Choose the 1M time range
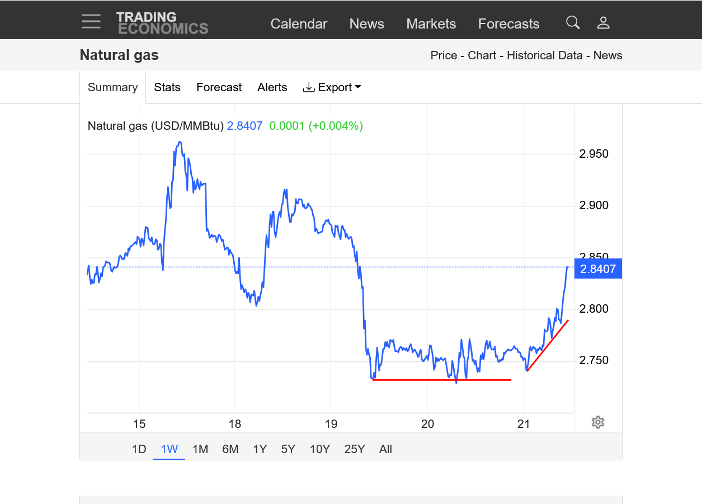This screenshot has width=702, height=504. tap(200, 449)
